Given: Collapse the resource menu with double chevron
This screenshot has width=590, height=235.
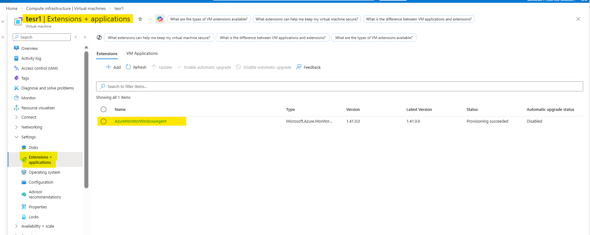Looking at the screenshot, I should point(85,37).
